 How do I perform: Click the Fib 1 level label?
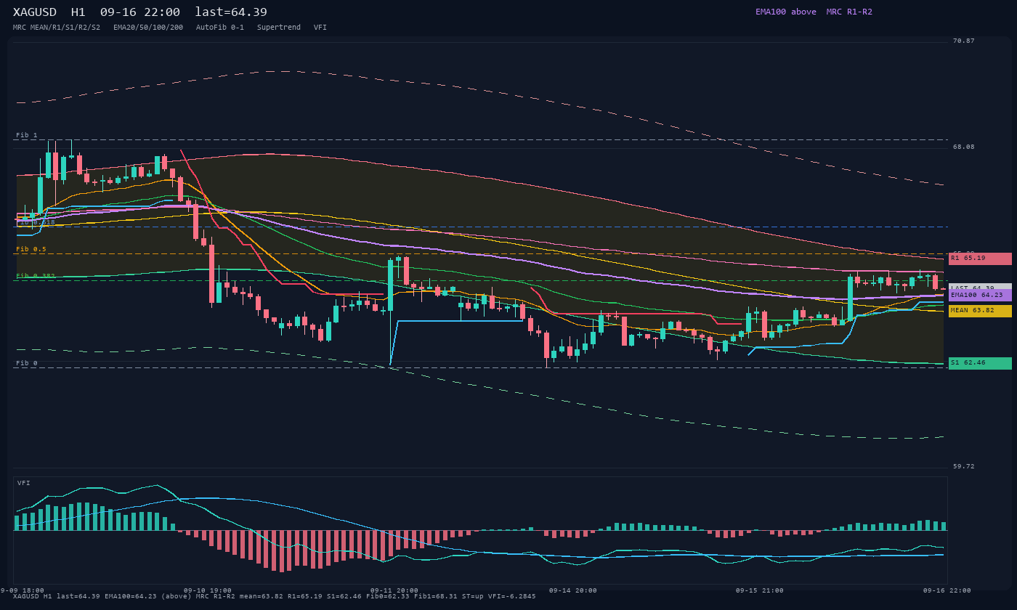click(27, 135)
